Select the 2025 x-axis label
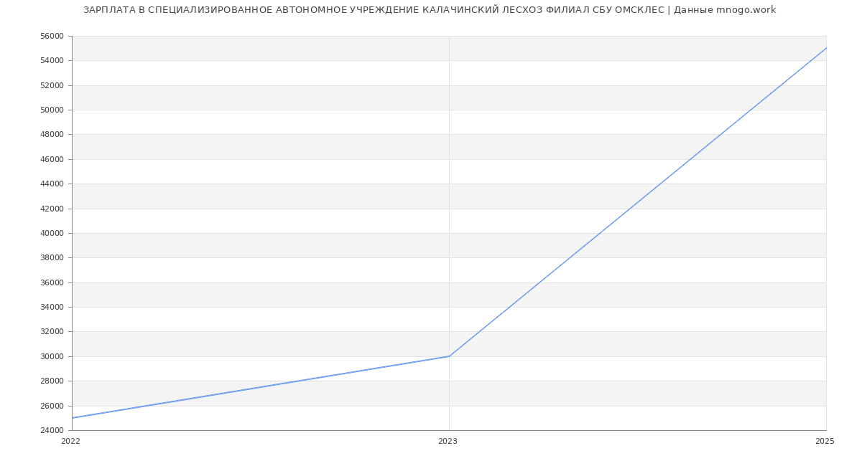Image resolution: width=862 pixels, height=466 pixels. coord(825,442)
